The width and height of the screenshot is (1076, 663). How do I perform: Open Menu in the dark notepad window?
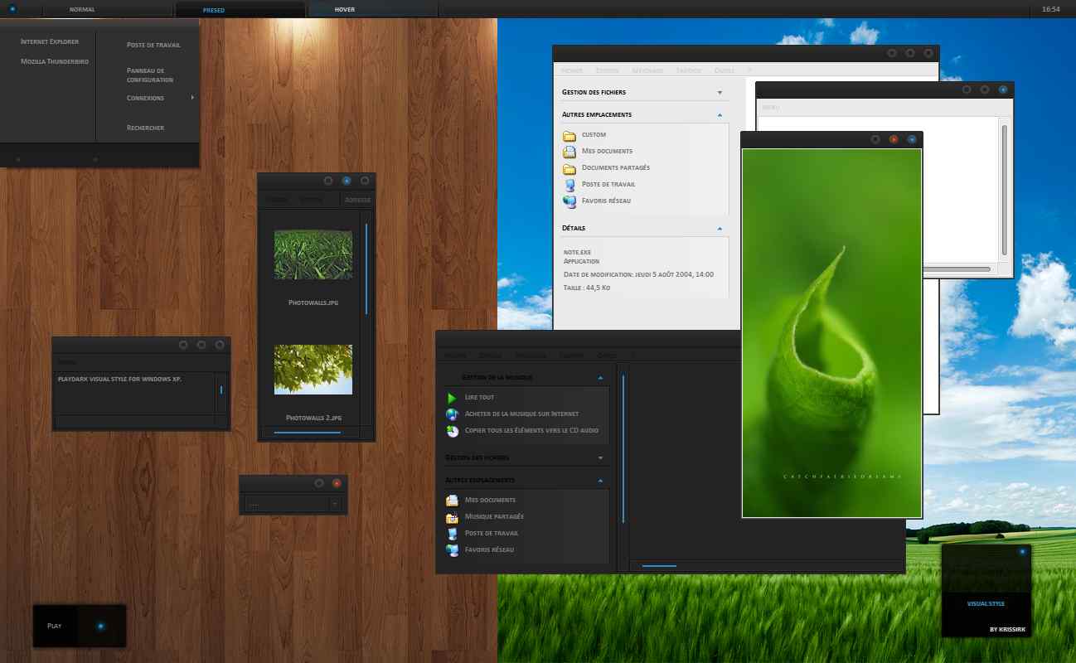(x=66, y=362)
